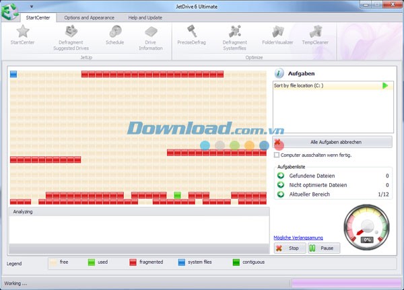The width and height of the screenshot is (404, 290).
Task: Click the StartCenter star icon
Action: tap(23, 32)
